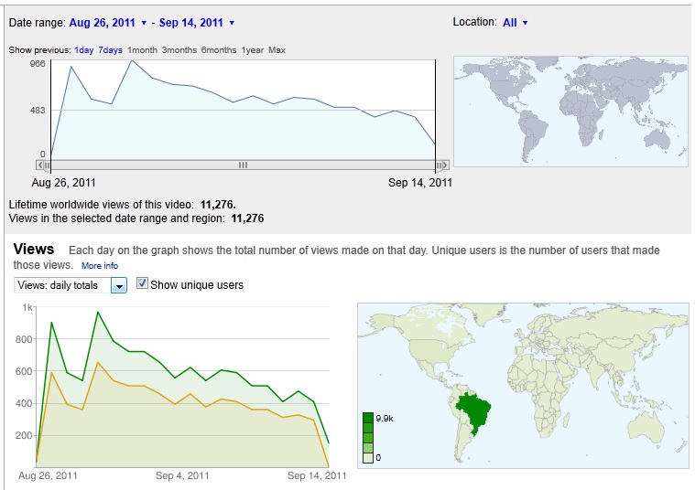Uncheck the Show unique users checkbox
This screenshot has height=490, width=695.
142,284
